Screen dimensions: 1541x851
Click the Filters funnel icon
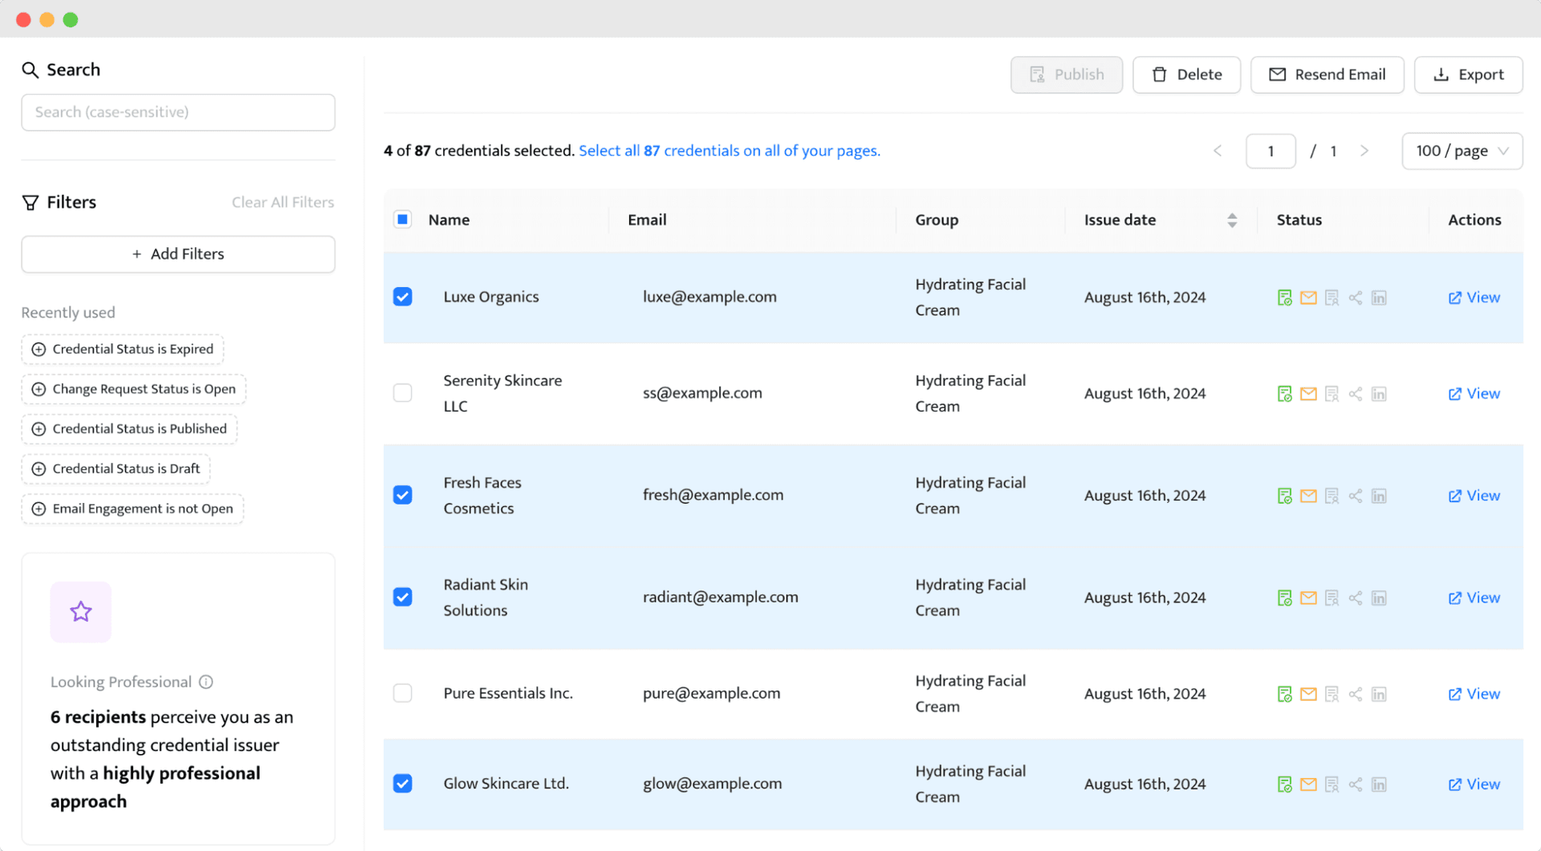[30, 201]
